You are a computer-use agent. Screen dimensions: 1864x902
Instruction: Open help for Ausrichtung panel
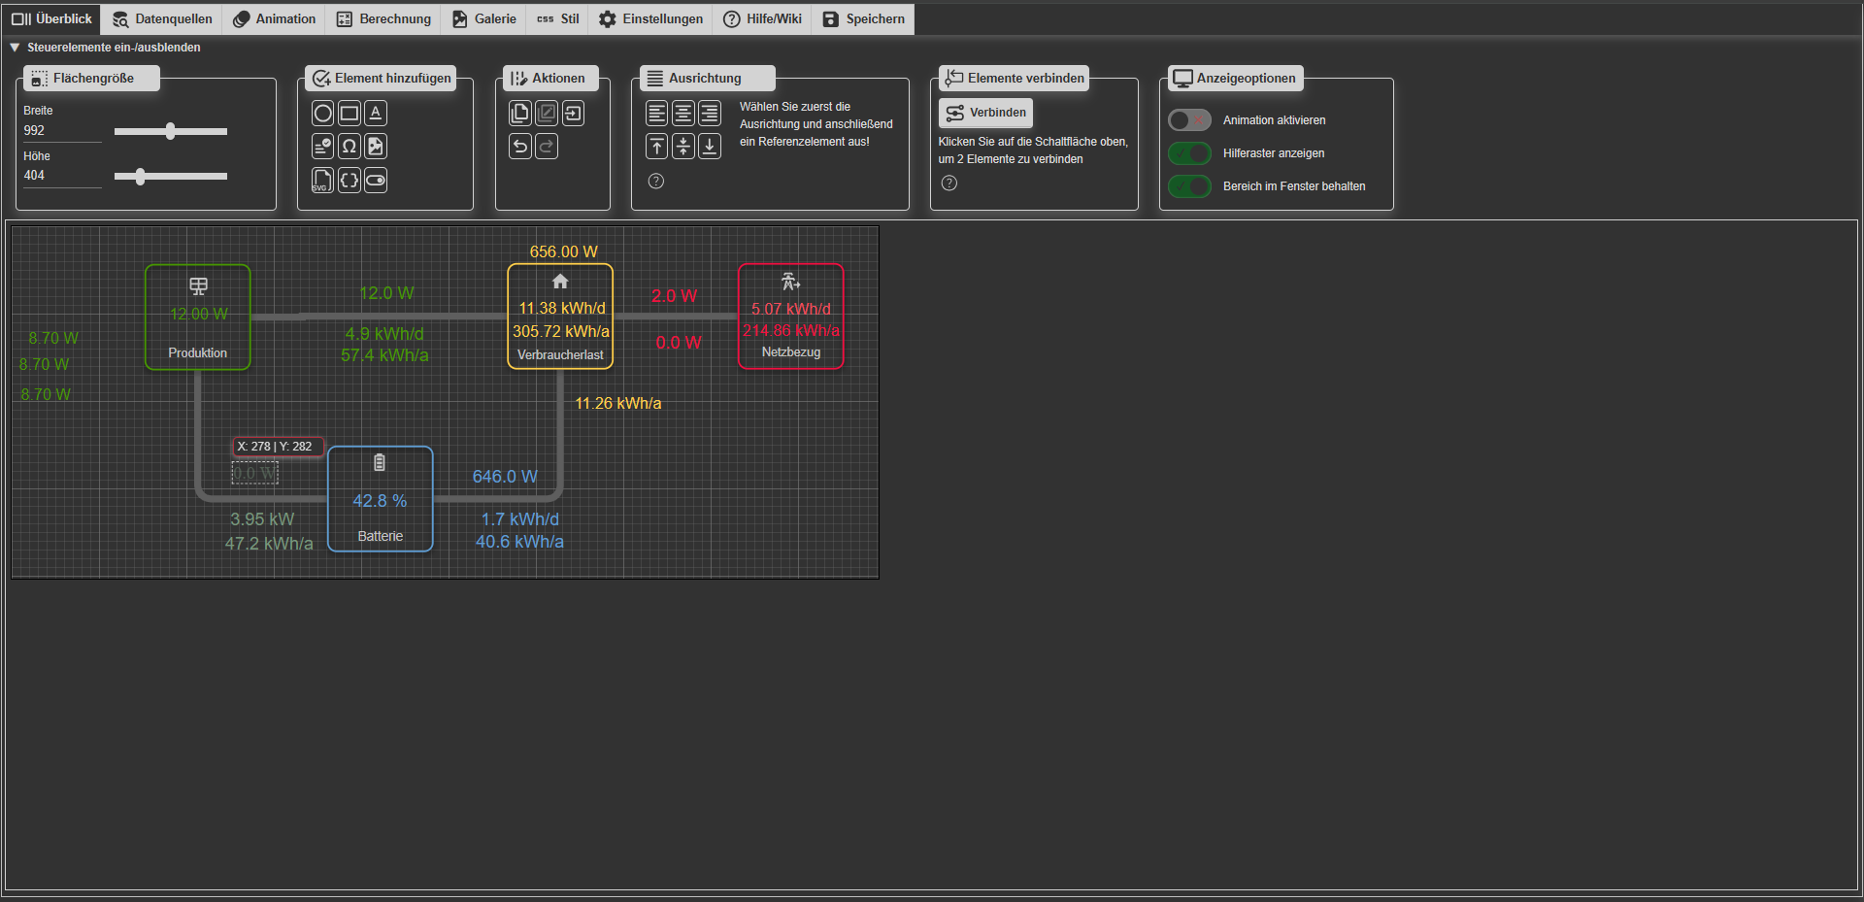(x=656, y=182)
